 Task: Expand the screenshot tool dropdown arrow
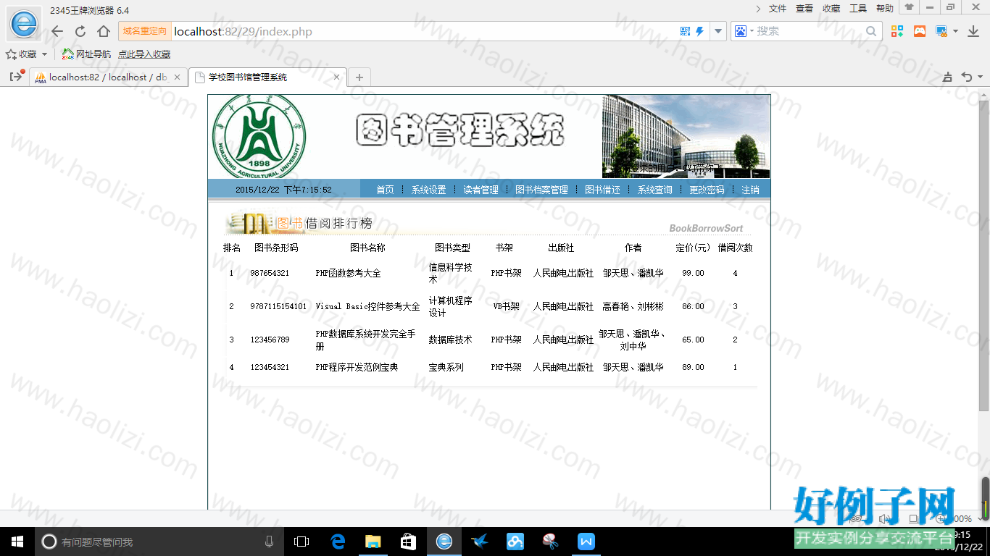tap(954, 31)
